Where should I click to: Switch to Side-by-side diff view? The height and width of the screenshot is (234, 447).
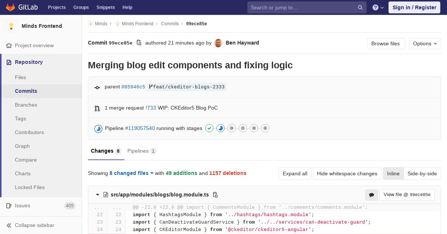[422, 173]
